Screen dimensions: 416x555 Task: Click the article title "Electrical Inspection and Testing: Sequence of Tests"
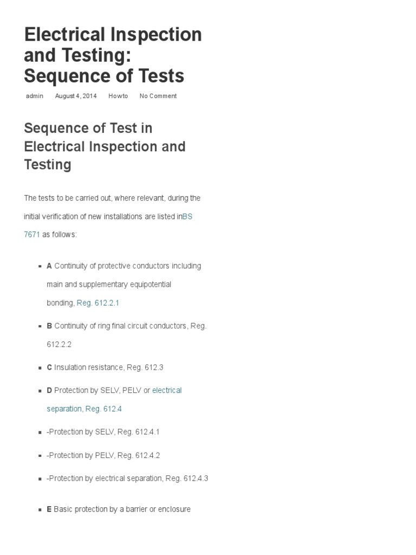113,55
